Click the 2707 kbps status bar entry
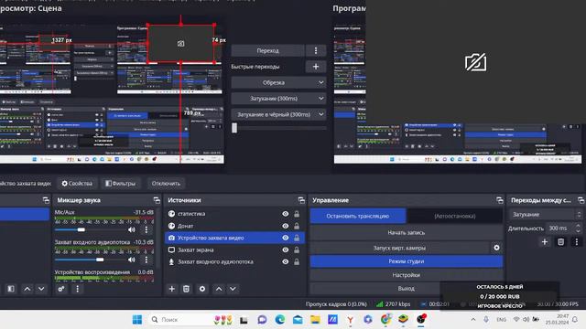Viewport: 586px width, 329px height. click(x=393, y=304)
